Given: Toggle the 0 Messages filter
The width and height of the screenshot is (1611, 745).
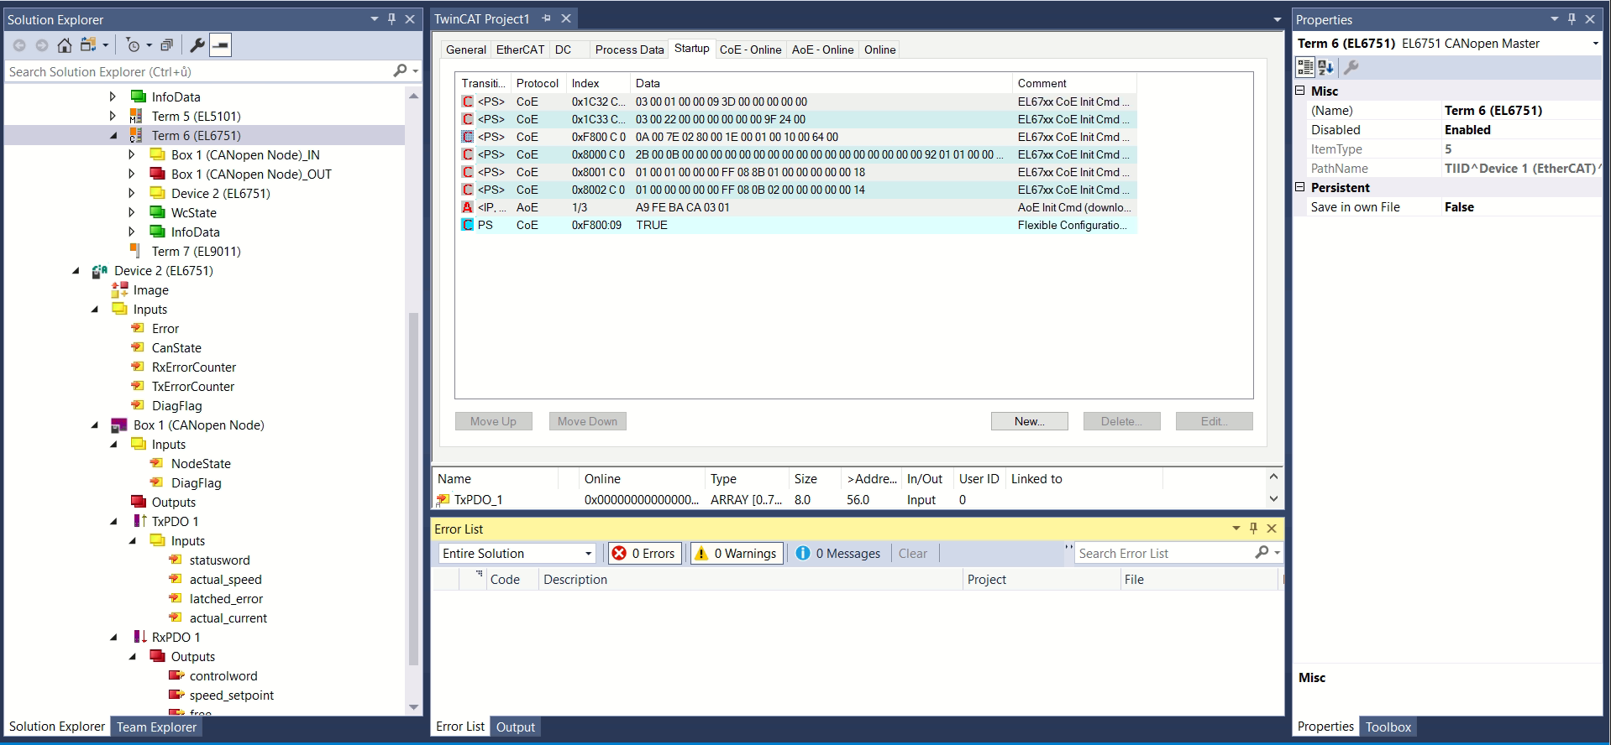Looking at the screenshot, I should point(838,554).
